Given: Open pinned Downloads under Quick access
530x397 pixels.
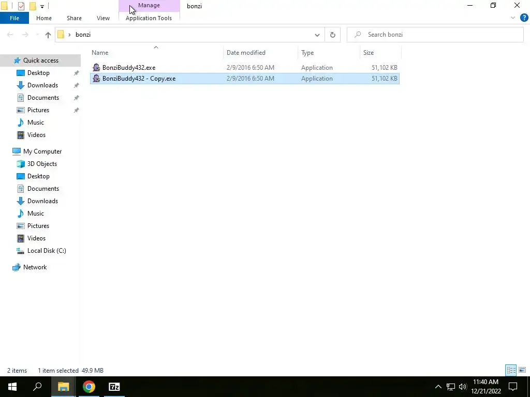Looking at the screenshot, I should [x=42, y=85].
